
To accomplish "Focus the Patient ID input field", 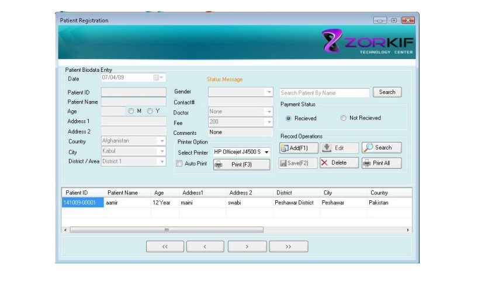I will [134, 92].
